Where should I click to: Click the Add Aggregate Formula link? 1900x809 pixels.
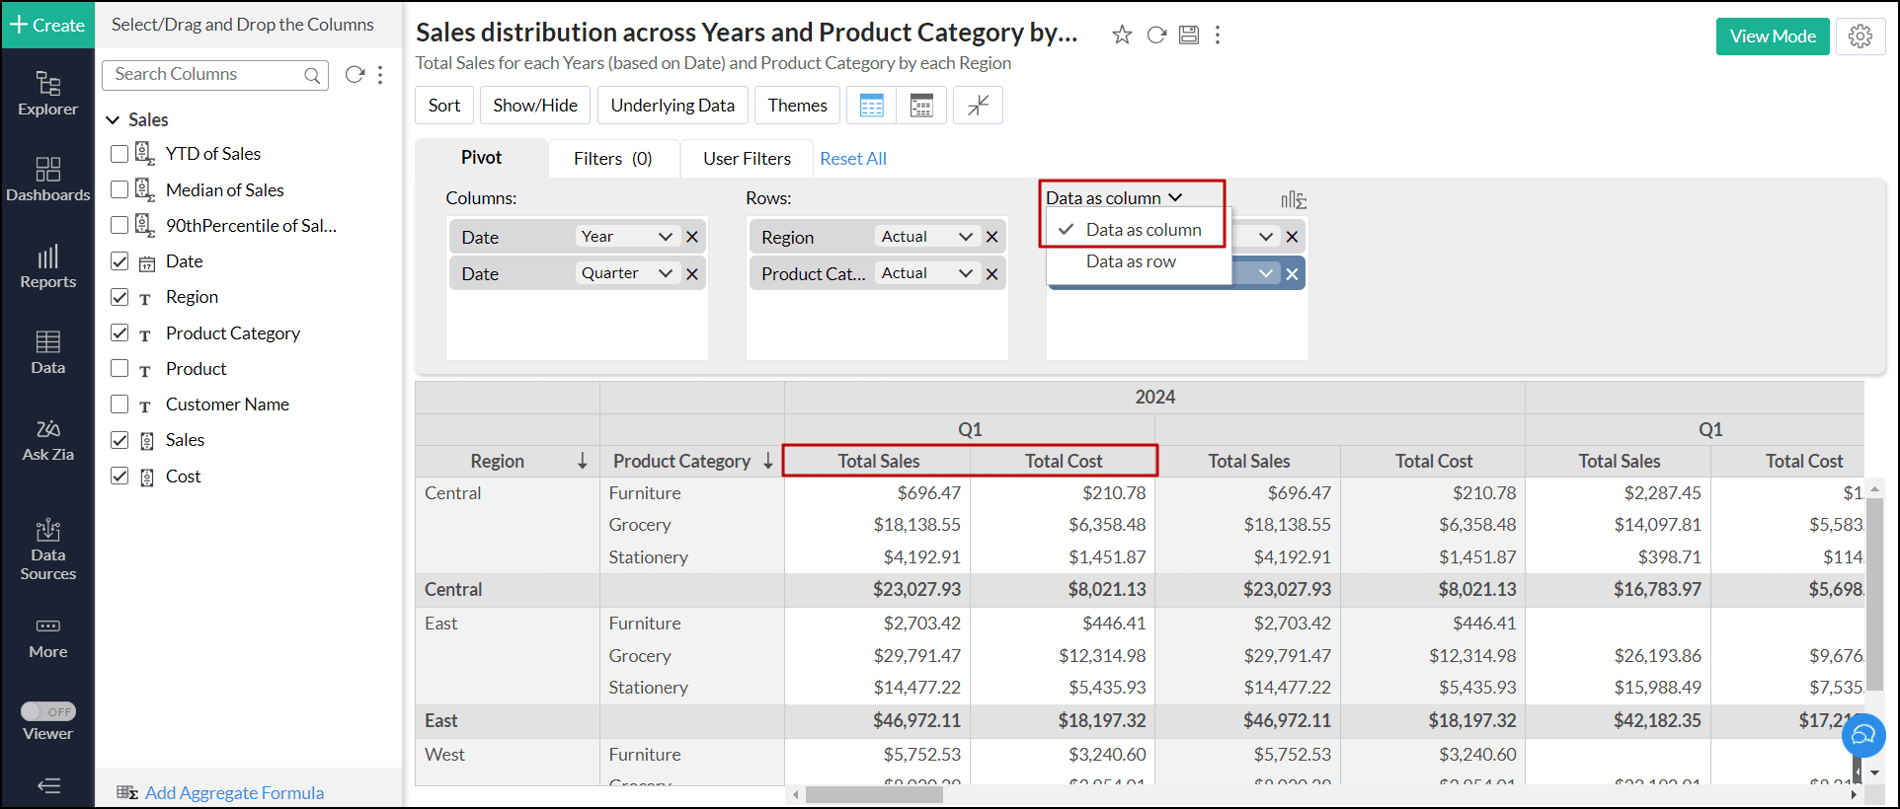pyautogui.click(x=234, y=793)
